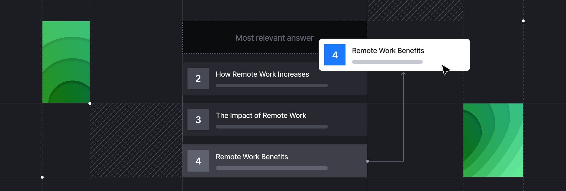Click "Remote Work Benefits" text in the floating card

pos(388,51)
